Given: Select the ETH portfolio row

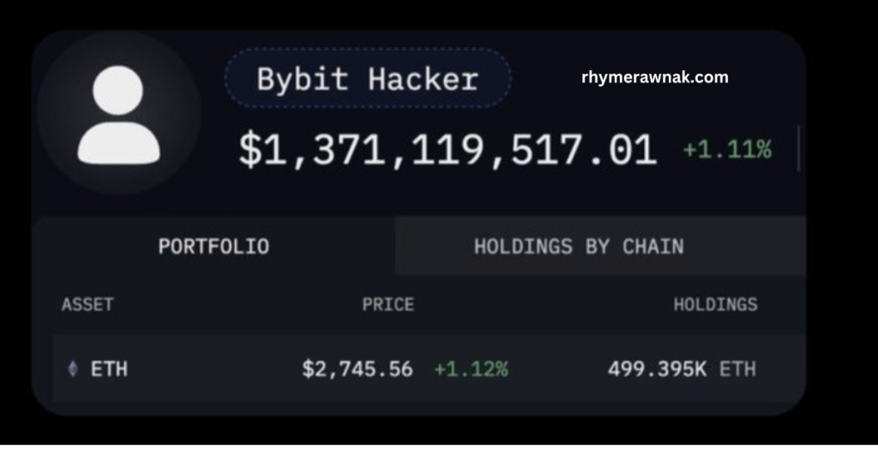Looking at the screenshot, I should (x=430, y=368).
